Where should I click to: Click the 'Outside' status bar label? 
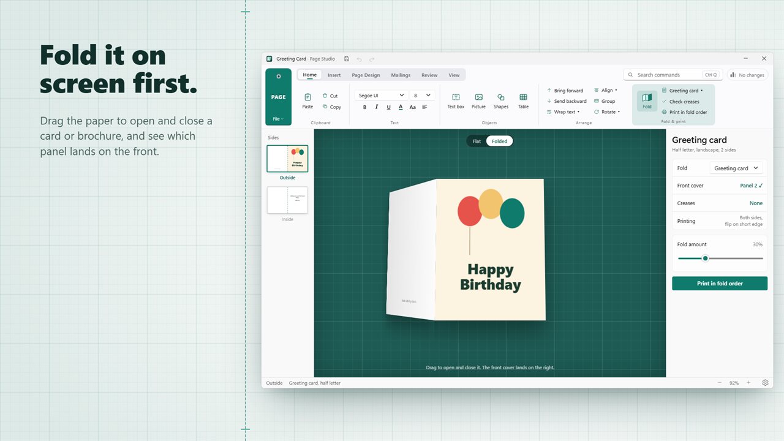click(274, 383)
